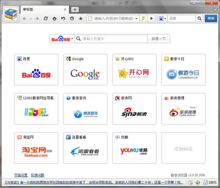Open the 新浪网 quick dial tile

(134, 109)
